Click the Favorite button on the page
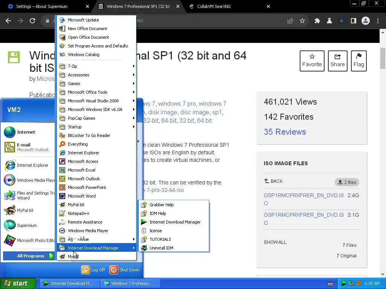Viewport: 386px width, 289px height. click(x=312, y=61)
